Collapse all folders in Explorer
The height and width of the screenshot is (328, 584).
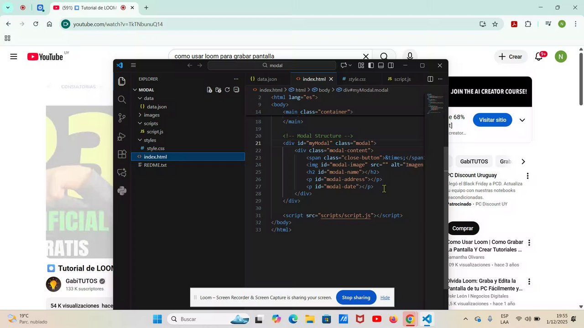point(236,90)
